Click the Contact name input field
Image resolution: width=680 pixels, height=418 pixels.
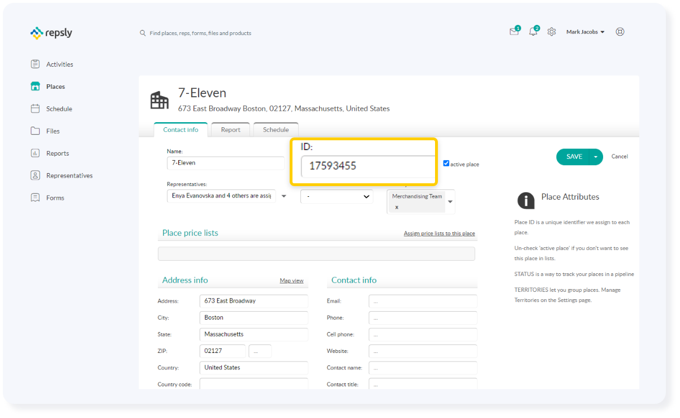423,368
